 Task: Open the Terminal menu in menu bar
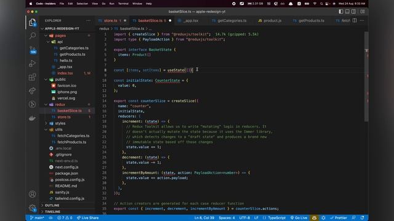pos(123,4)
